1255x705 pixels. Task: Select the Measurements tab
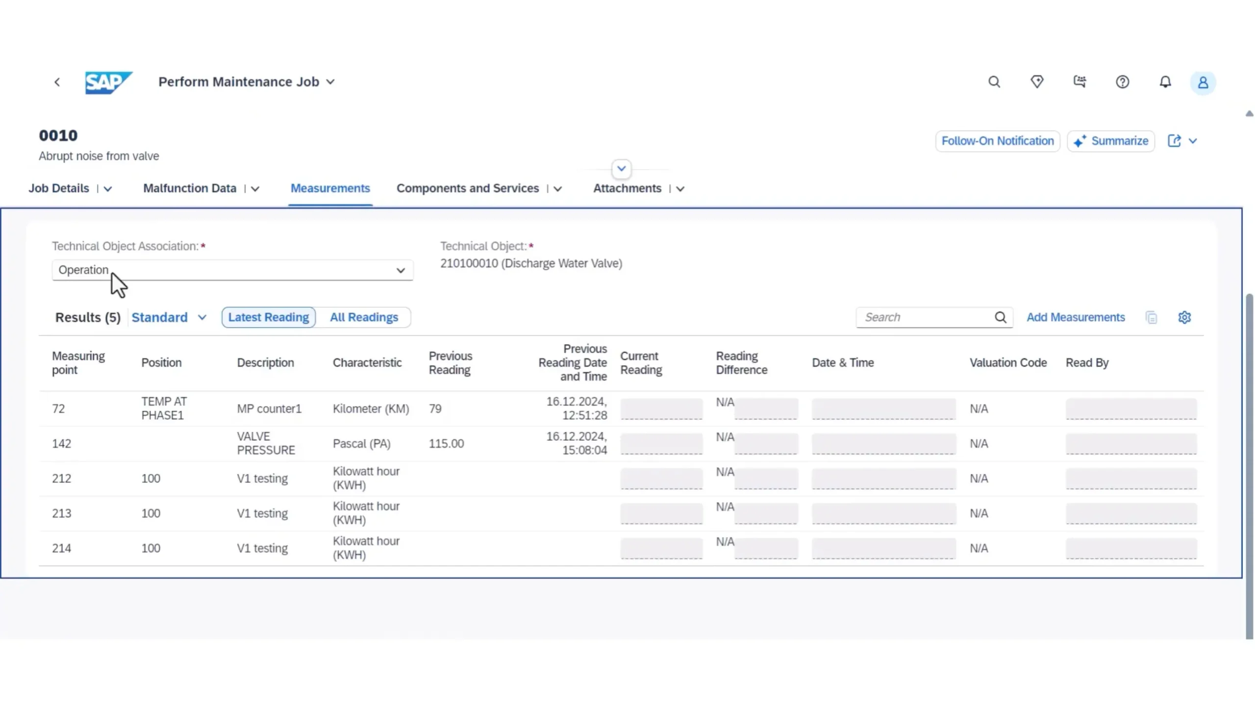click(x=330, y=188)
